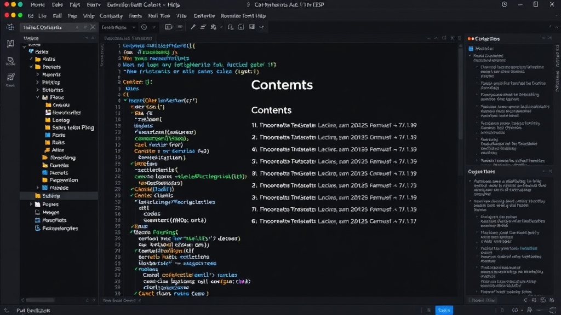
Task: Open contents entry numbered '71.'
Action: tap(334, 209)
